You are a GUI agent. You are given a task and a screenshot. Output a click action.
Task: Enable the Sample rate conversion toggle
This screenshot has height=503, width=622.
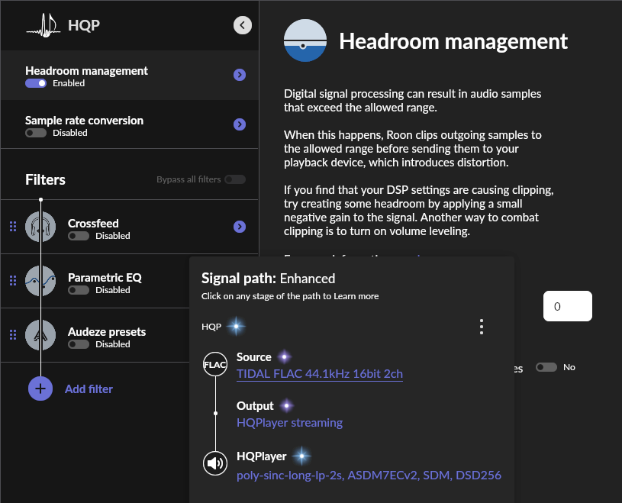click(36, 133)
